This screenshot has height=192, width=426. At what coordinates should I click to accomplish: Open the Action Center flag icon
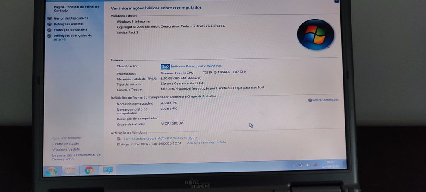coord(301,165)
